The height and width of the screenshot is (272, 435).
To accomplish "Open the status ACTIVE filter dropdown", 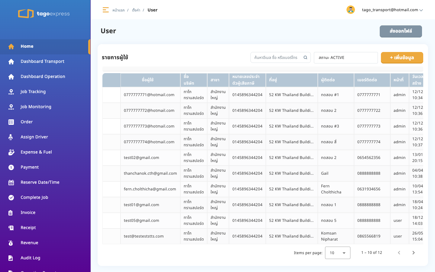I will point(346,58).
